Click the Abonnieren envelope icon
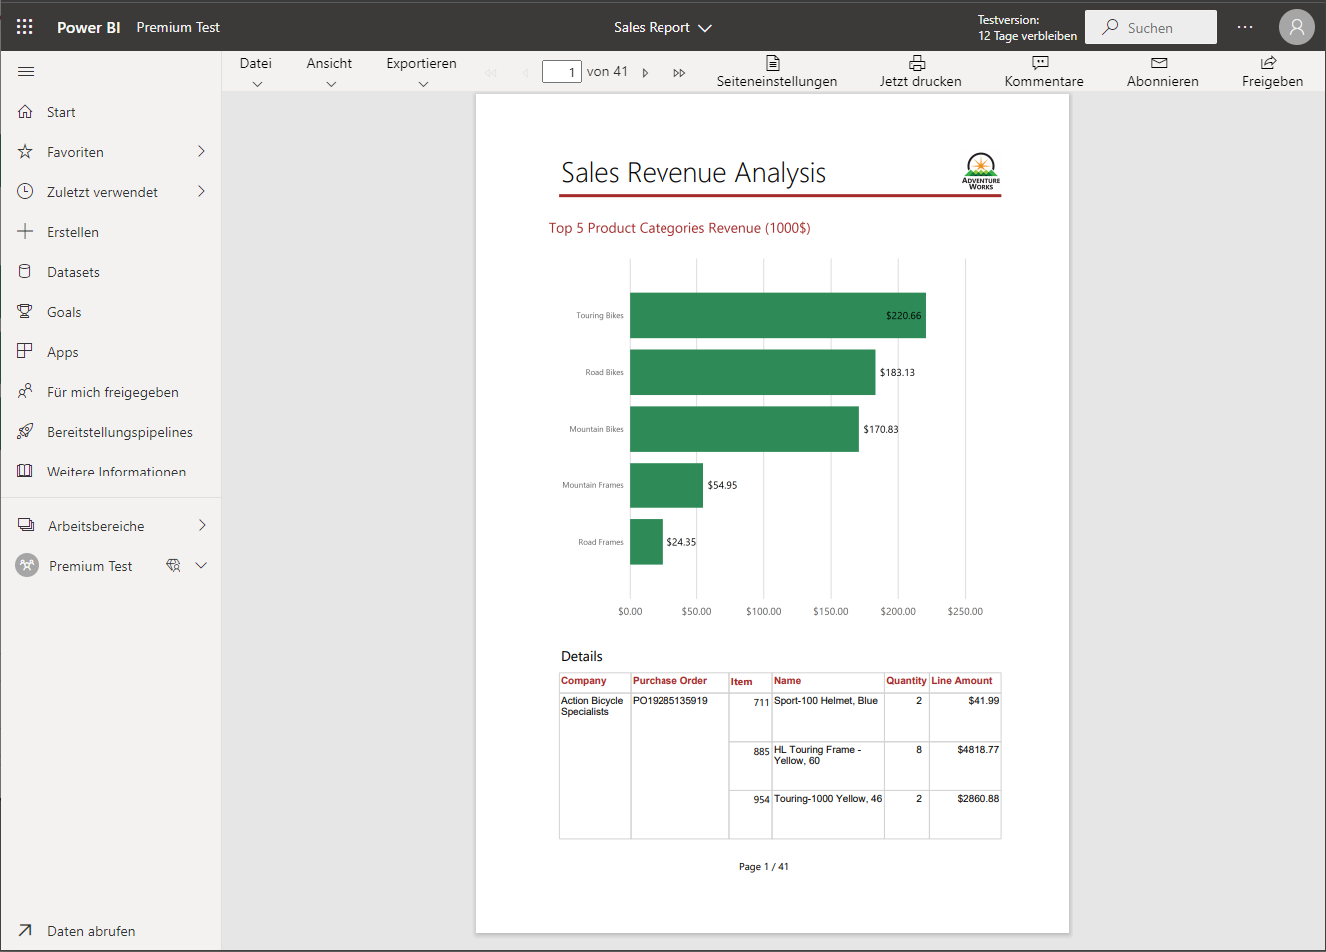Viewport: 1326px width, 952px height. tap(1159, 63)
